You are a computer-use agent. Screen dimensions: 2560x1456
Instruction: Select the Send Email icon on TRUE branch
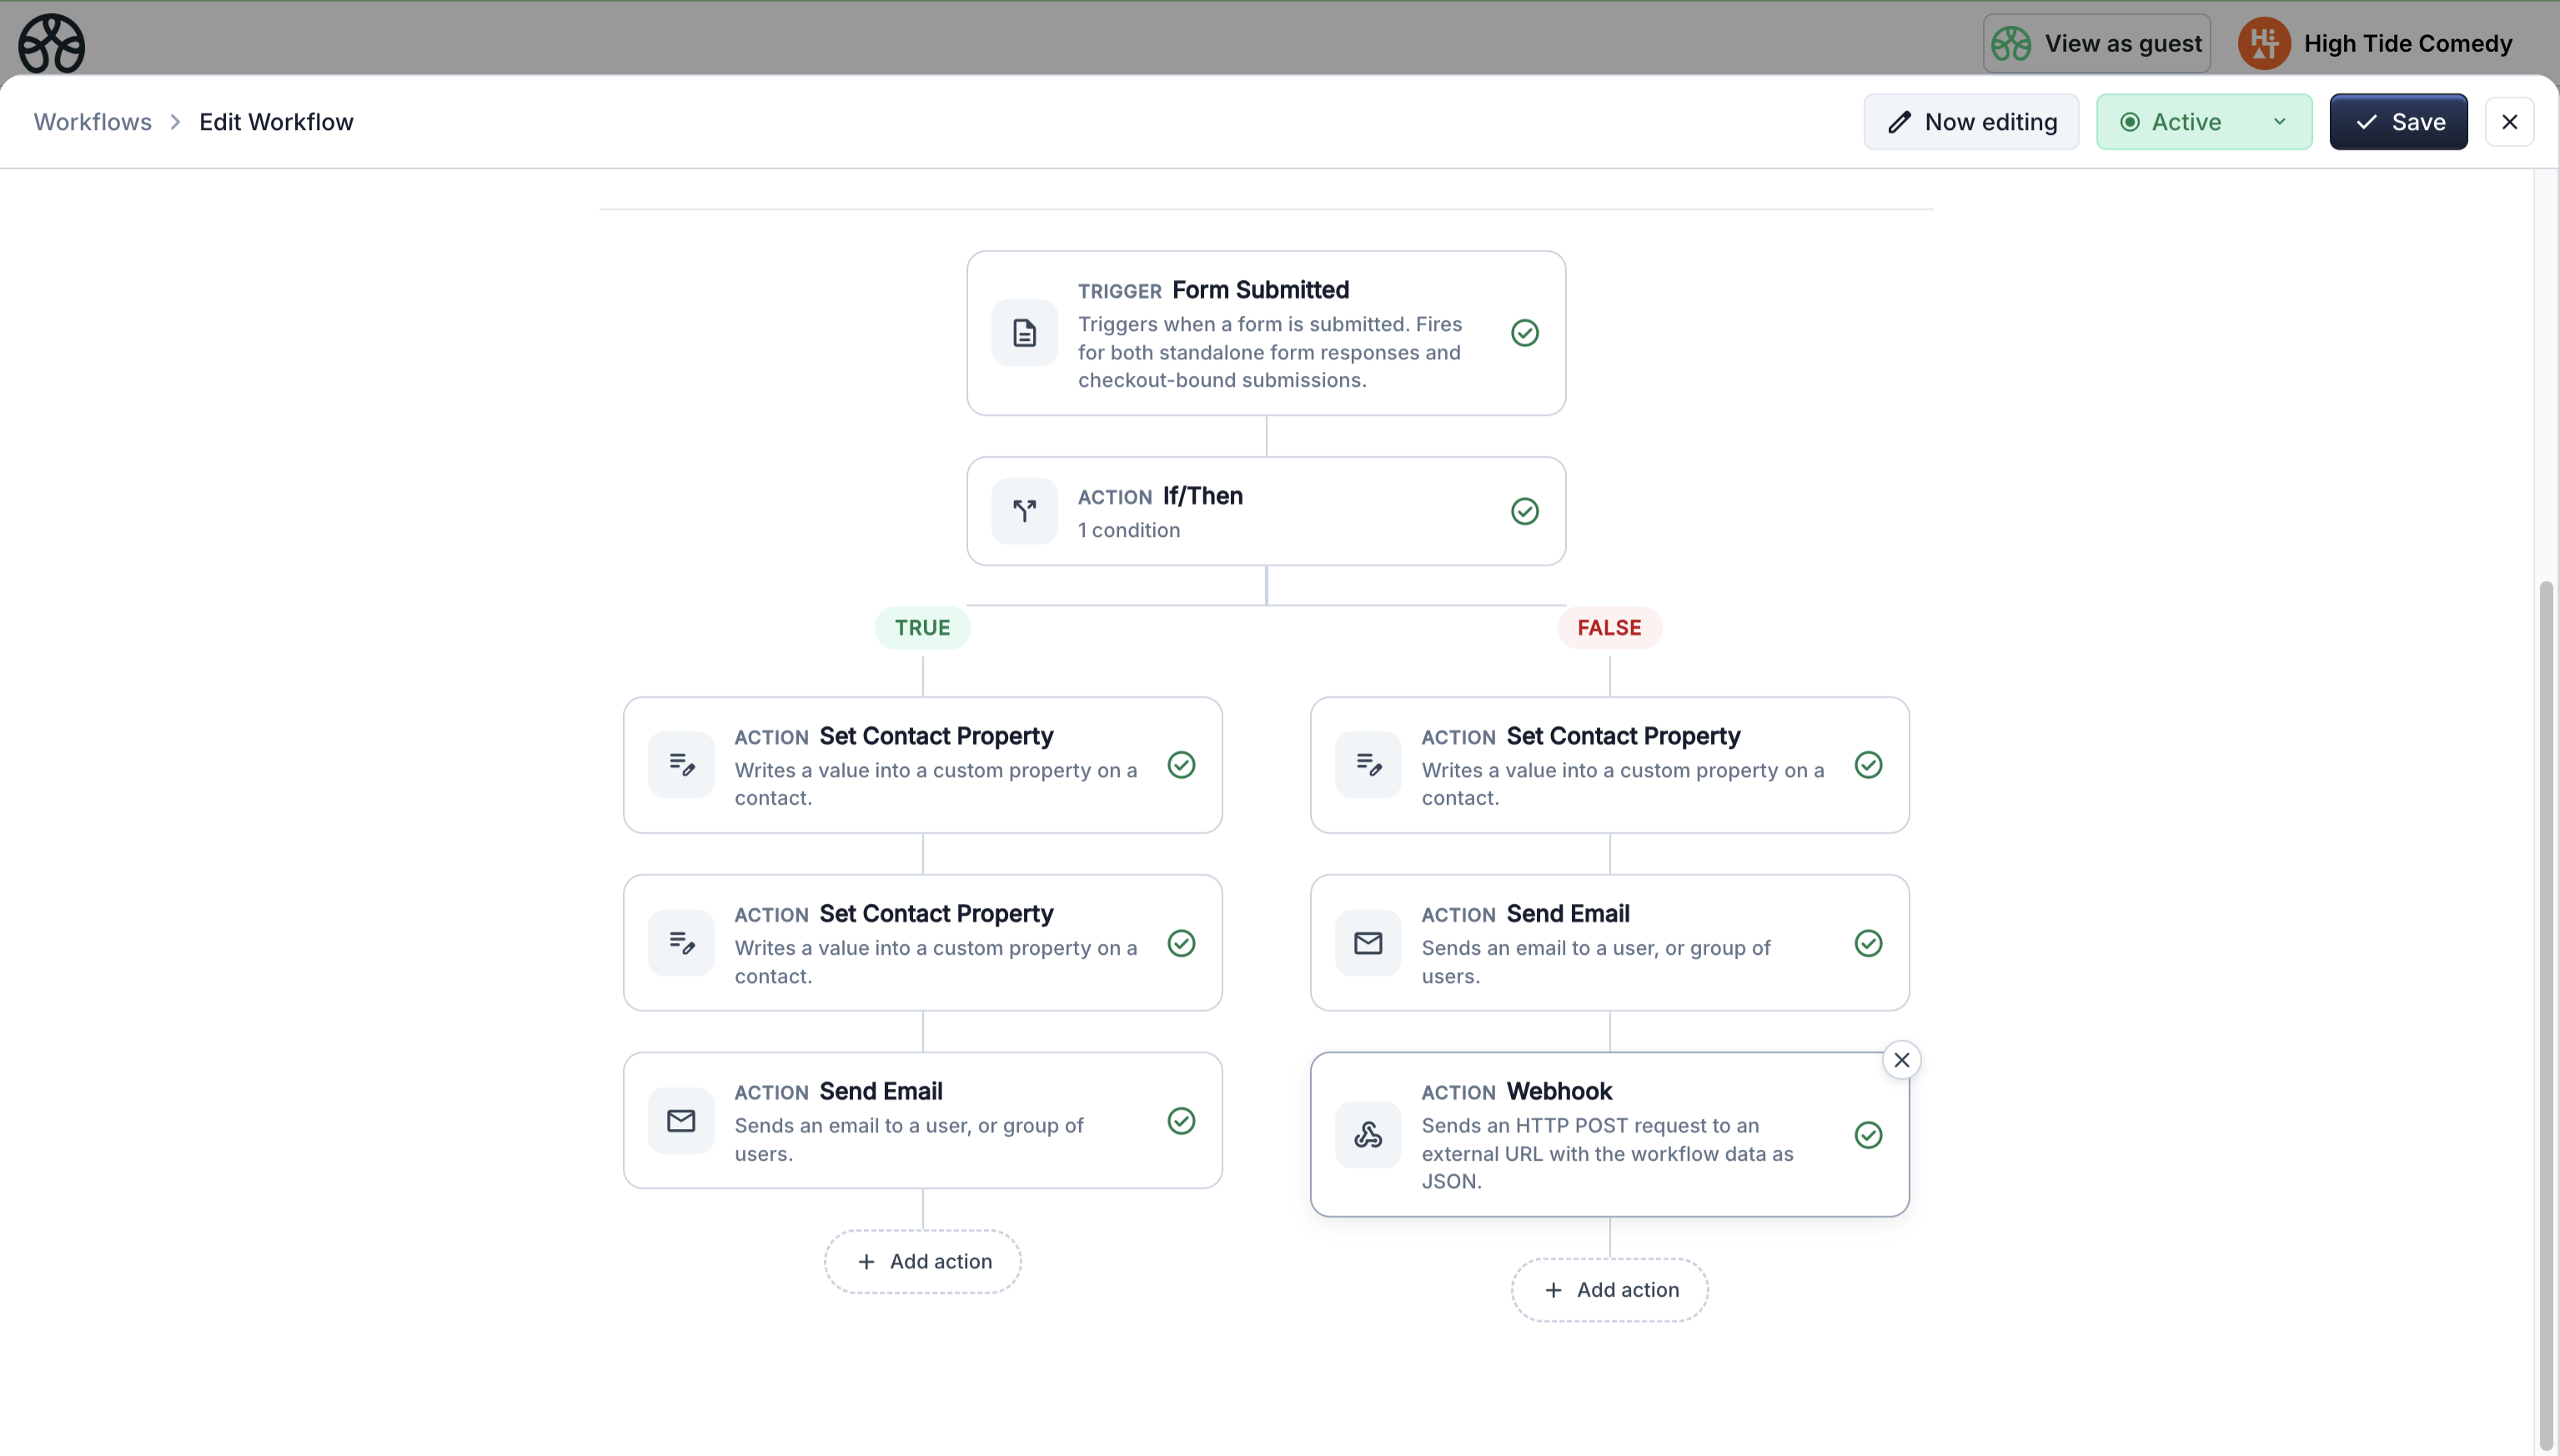pyautogui.click(x=681, y=1120)
